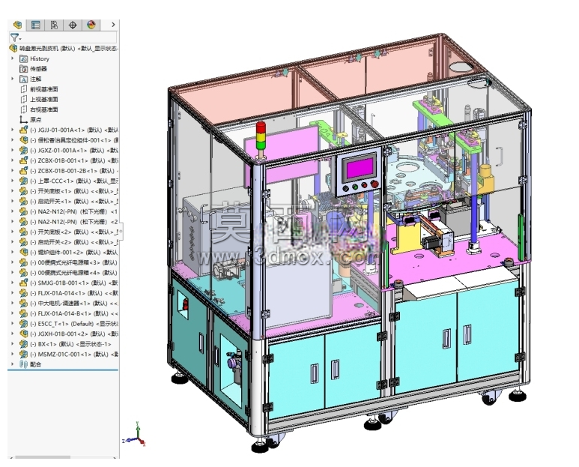Select the top assembly icon 转盘激光剥皮机
579x467 pixels.
13,49
